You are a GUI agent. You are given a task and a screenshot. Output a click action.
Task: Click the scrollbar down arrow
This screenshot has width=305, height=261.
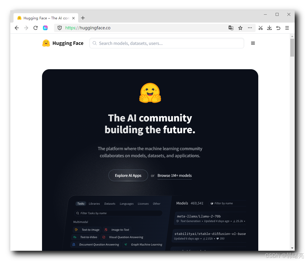click(x=292, y=248)
